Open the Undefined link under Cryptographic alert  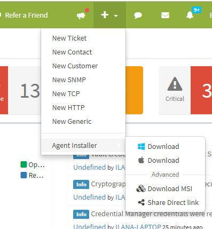click(x=90, y=197)
